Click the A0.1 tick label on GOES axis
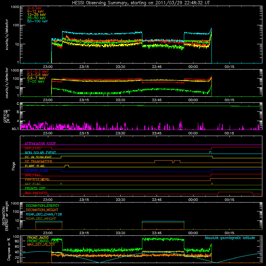266x266 pixels. [x=15, y=129]
